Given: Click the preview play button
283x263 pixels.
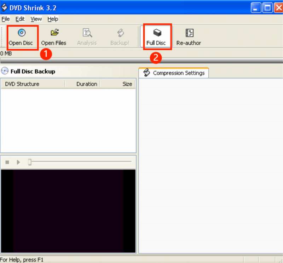Looking at the screenshot, I should click(x=18, y=162).
